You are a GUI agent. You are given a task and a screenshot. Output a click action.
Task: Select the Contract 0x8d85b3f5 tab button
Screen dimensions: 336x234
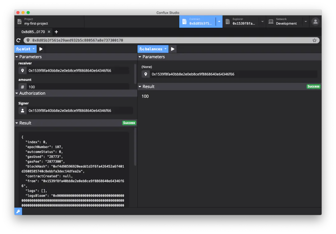point(197,21)
